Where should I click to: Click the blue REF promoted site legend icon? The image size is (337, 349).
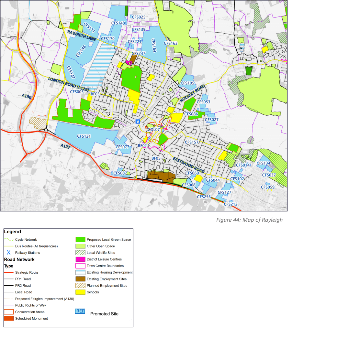[x=80, y=311]
